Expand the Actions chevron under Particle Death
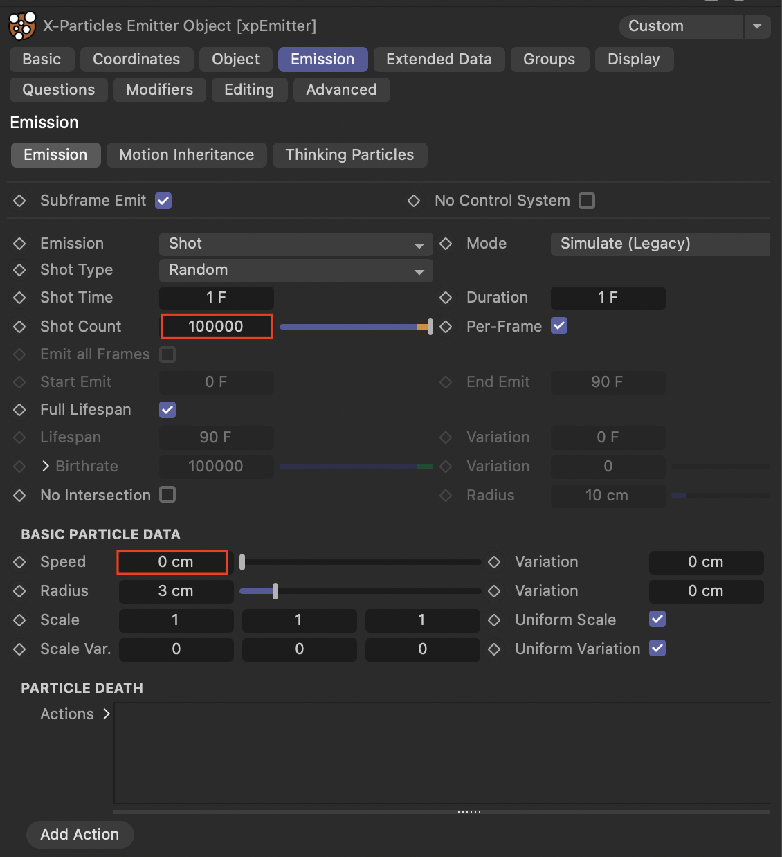The image size is (782, 857). point(107,714)
